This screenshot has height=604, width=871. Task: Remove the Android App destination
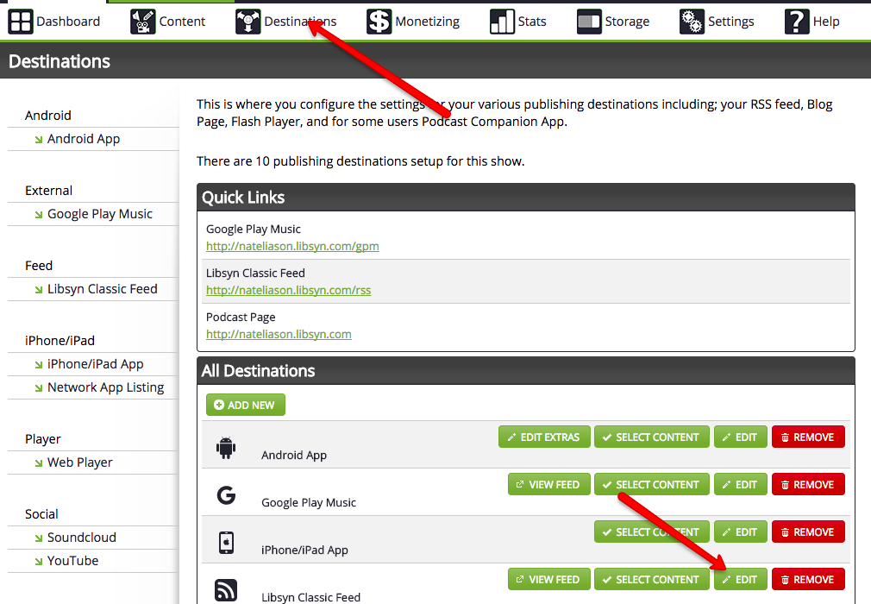(x=808, y=437)
